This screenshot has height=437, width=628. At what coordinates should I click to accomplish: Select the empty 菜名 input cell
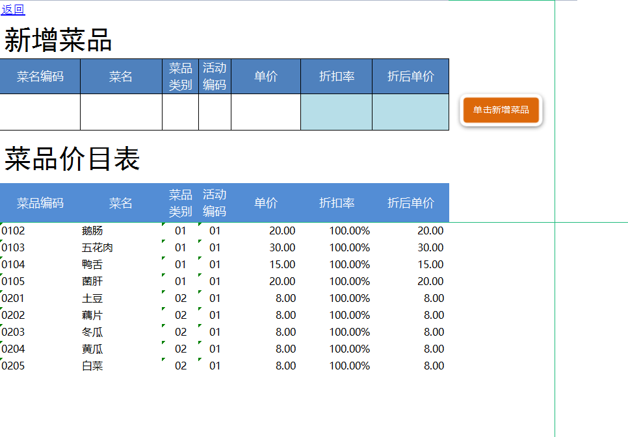pos(122,112)
